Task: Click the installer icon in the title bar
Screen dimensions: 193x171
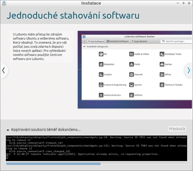Action: [4, 3]
